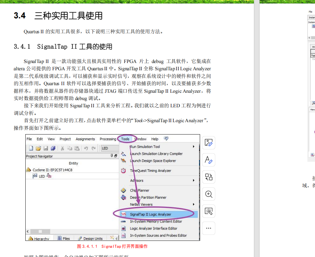Click the tab scroll arrow after Design Units
Viewport: 315px width, 257px height.
117,238
